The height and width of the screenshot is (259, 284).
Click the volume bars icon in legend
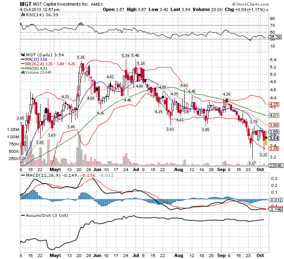(x=23, y=72)
